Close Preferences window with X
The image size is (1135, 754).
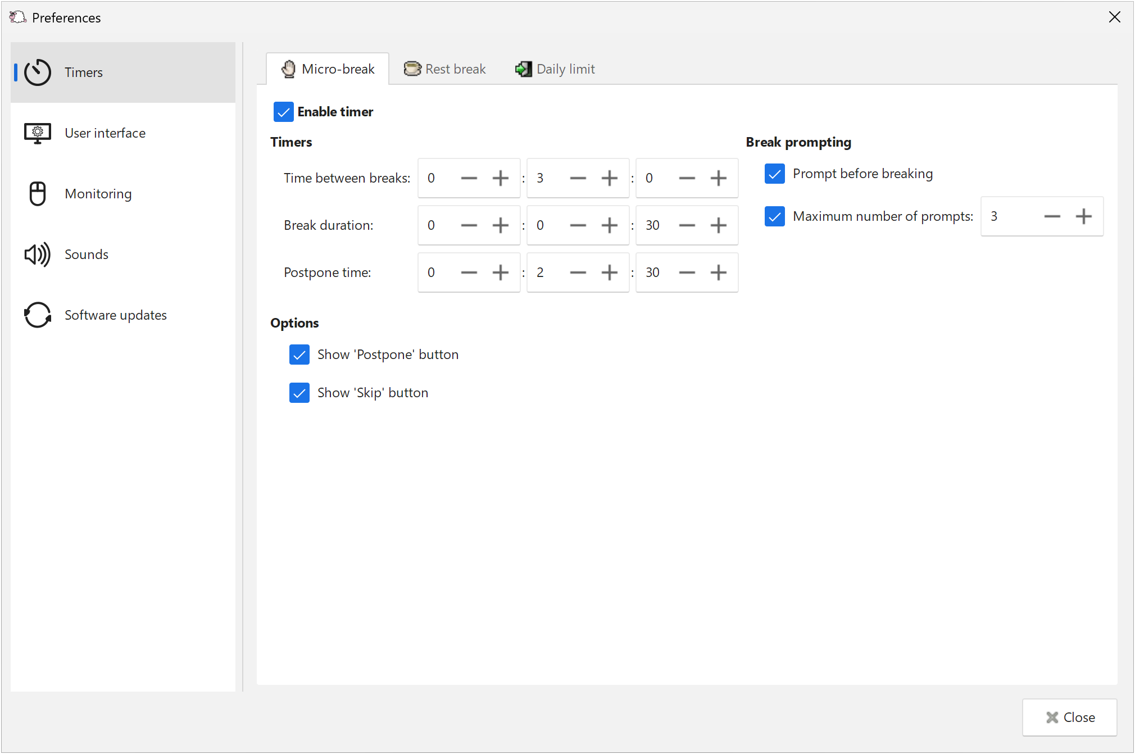[1115, 17]
